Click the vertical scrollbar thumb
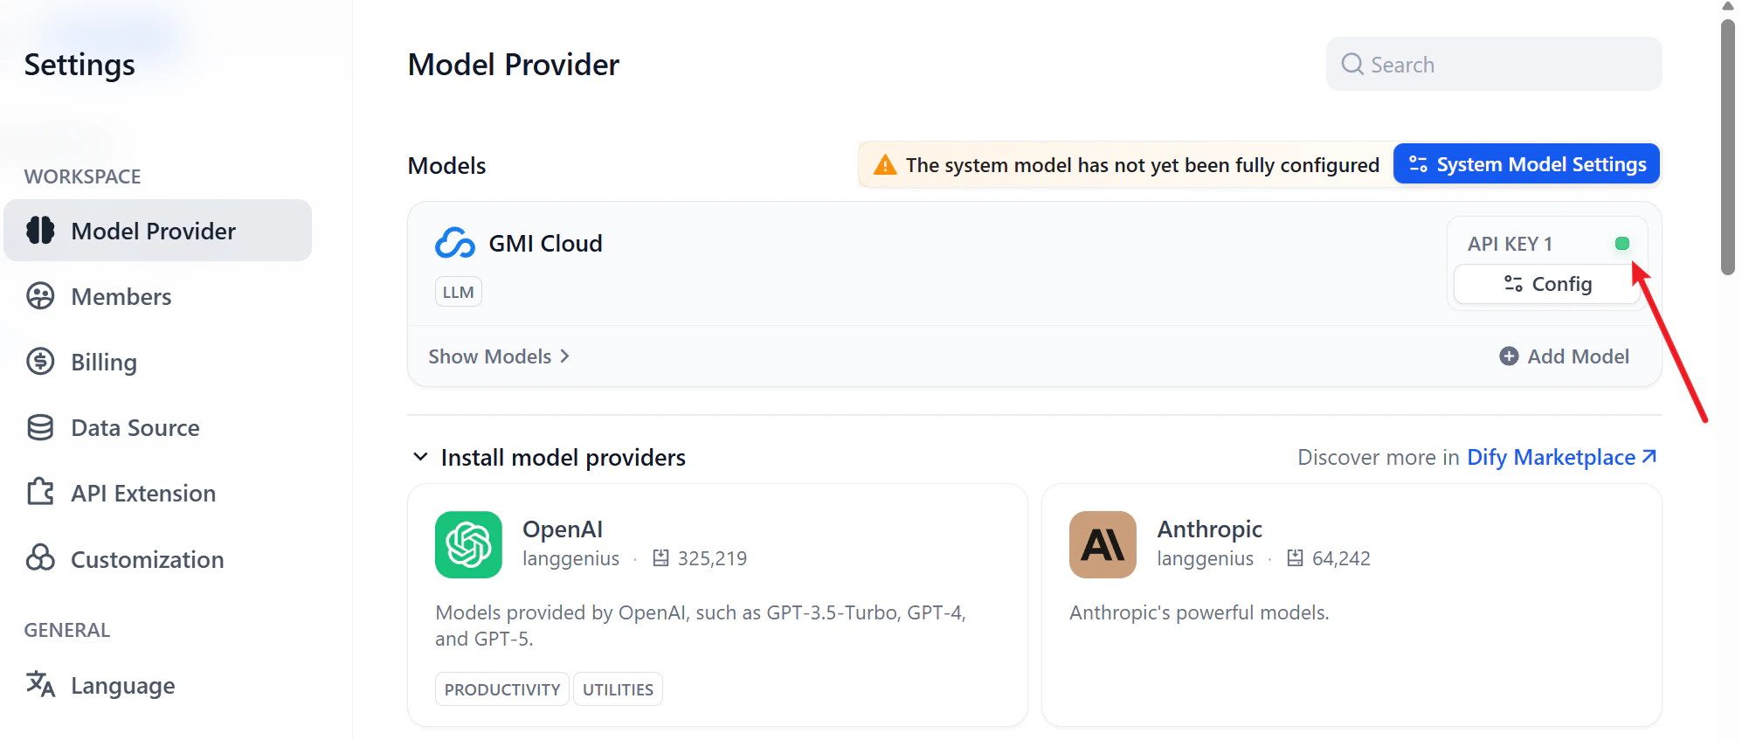 1727,147
